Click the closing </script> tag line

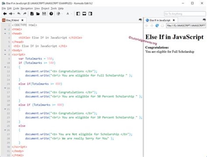(20, 147)
